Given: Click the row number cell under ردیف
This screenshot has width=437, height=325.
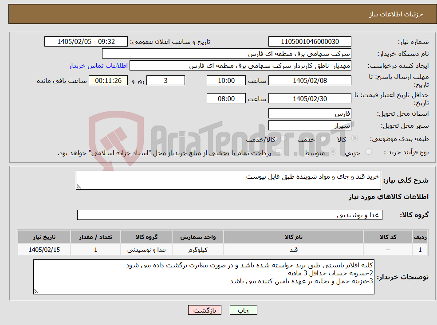Looking at the screenshot, I should tap(420, 250).
